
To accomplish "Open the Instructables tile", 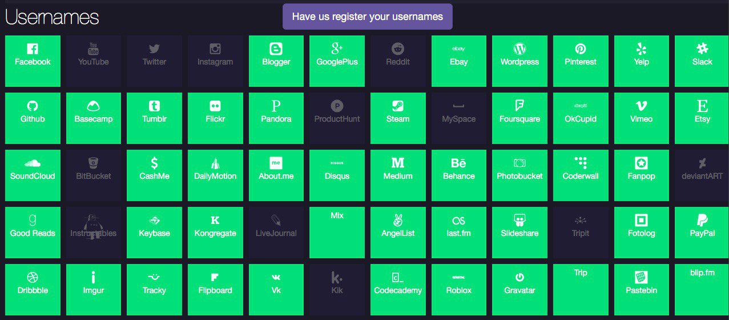I will tap(94, 233).
